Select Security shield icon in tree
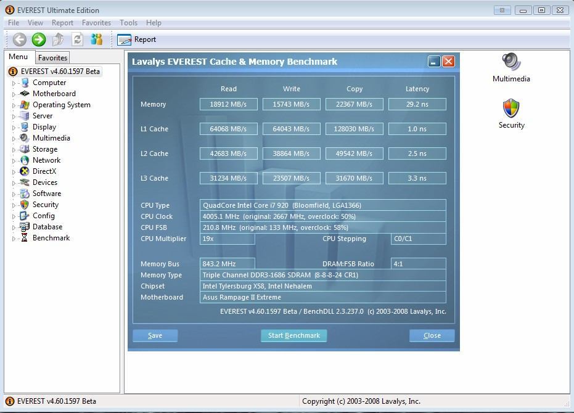The image size is (574, 413). click(25, 205)
